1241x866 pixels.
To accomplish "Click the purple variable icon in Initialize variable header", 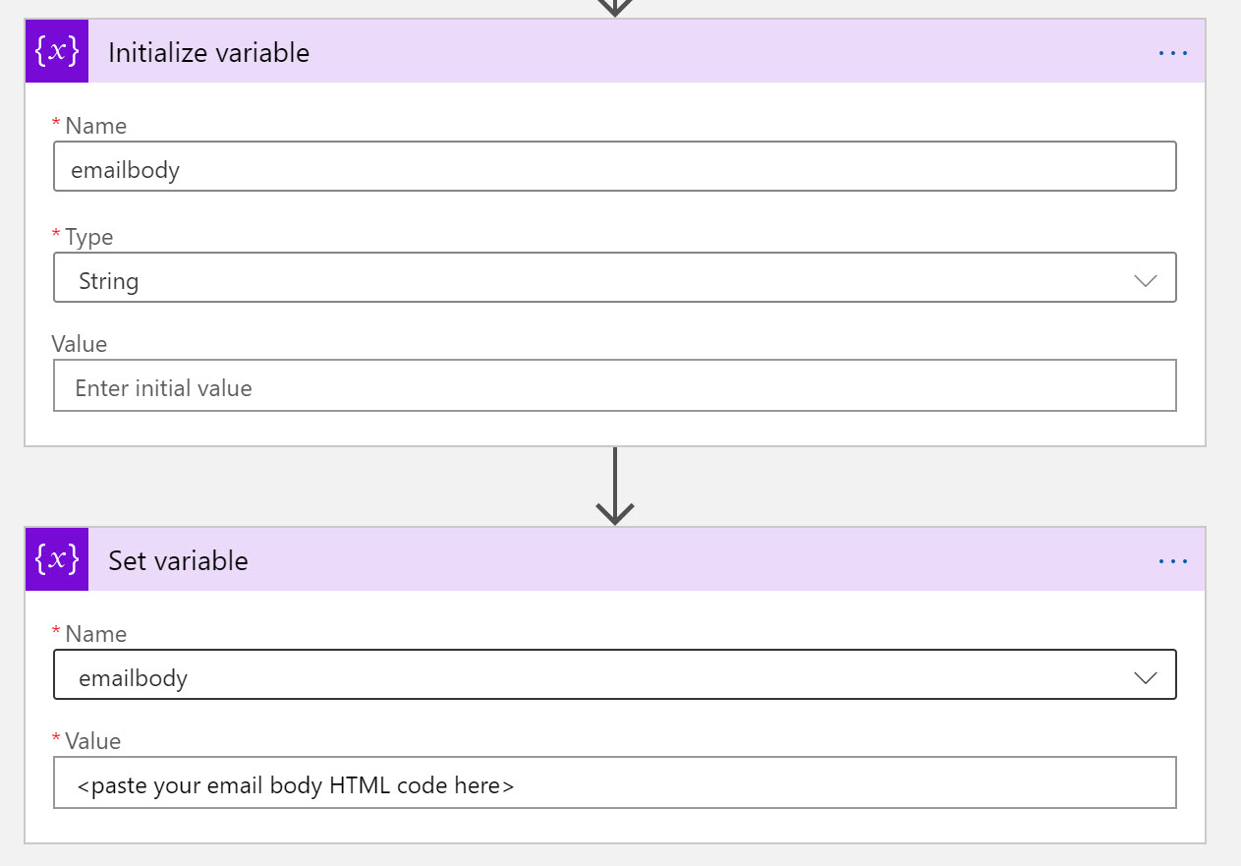I will [x=56, y=51].
